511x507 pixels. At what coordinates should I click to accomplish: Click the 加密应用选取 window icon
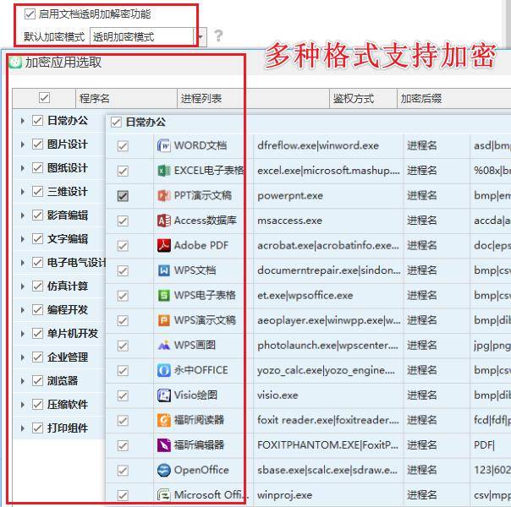coord(15,63)
